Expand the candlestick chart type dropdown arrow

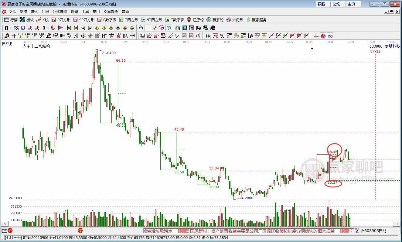(x=48, y=28)
